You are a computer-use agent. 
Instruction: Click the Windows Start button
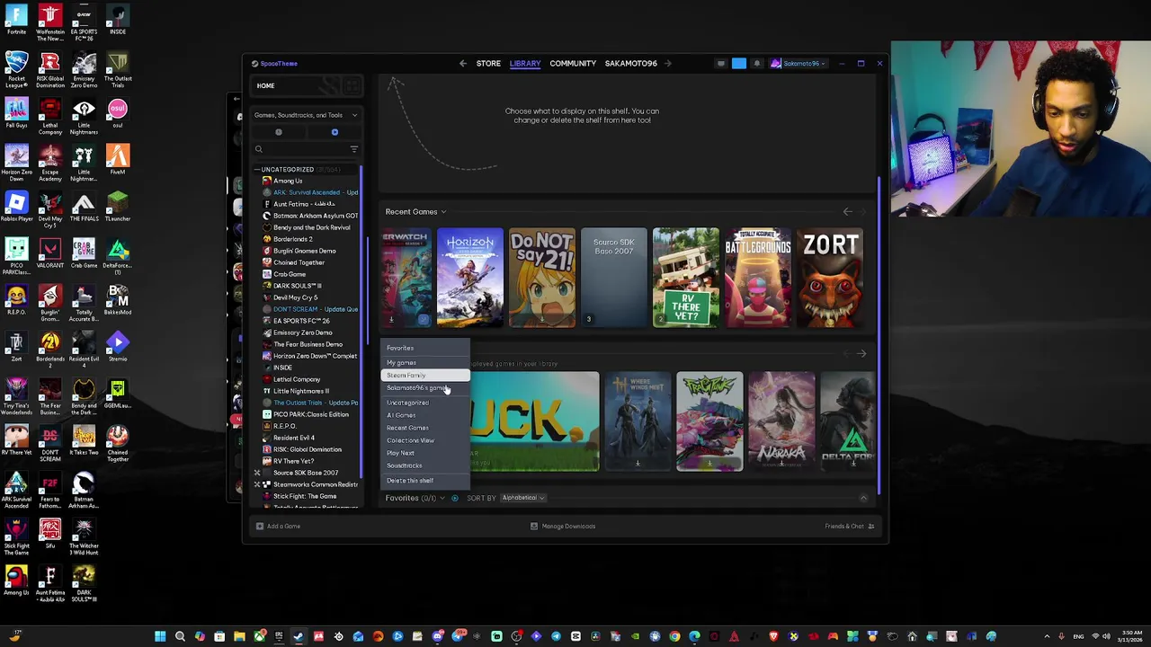(160, 636)
